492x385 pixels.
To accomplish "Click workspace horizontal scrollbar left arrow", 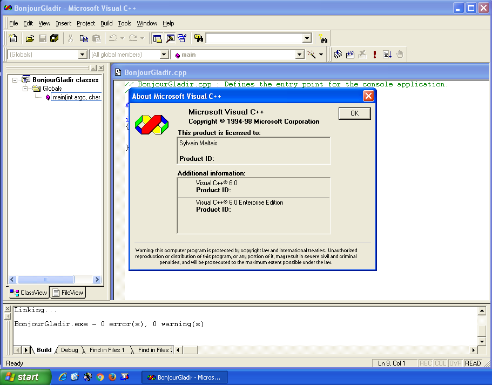I will point(12,279).
